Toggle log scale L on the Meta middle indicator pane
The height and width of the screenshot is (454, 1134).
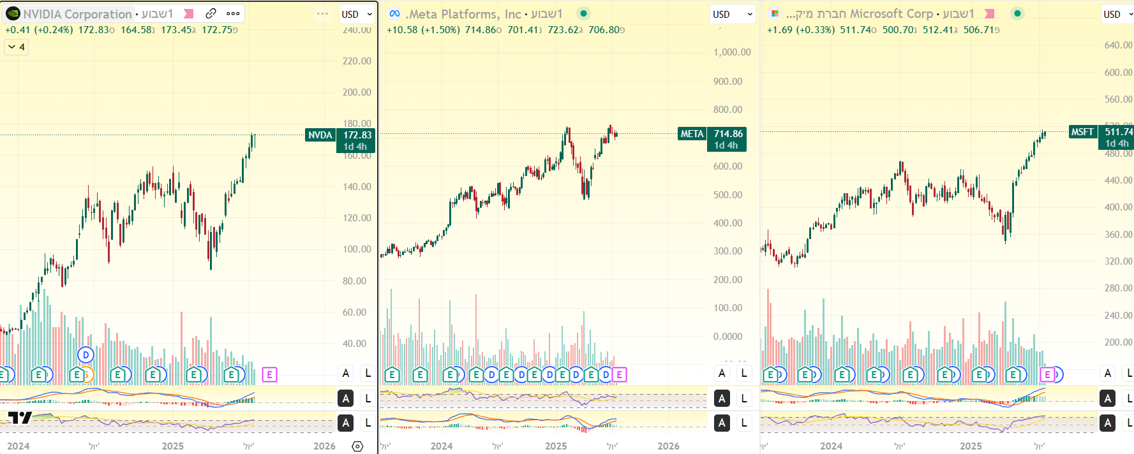pyautogui.click(x=744, y=399)
